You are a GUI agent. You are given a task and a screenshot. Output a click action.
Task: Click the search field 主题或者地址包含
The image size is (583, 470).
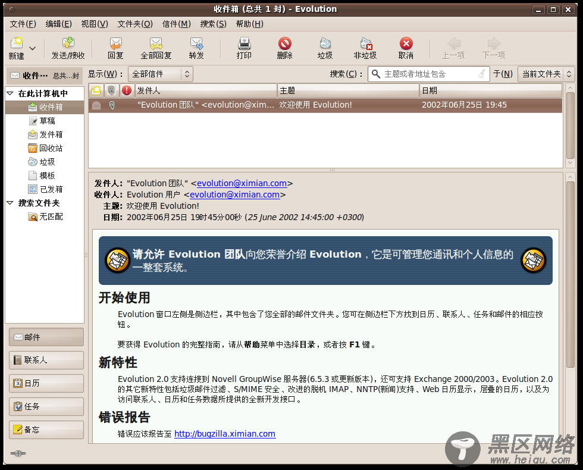coord(430,74)
